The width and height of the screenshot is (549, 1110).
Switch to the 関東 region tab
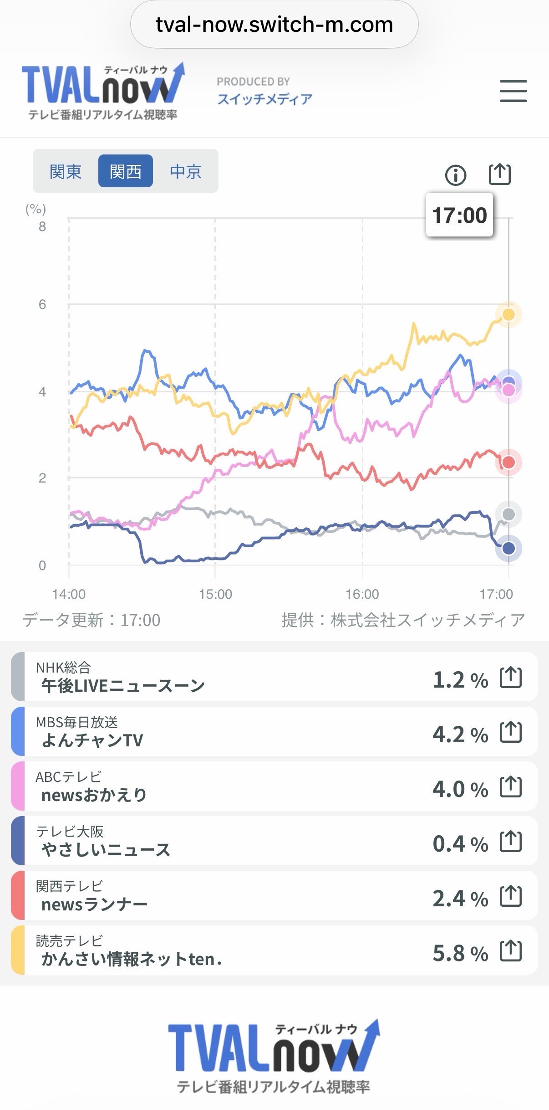tap(66, 171)
